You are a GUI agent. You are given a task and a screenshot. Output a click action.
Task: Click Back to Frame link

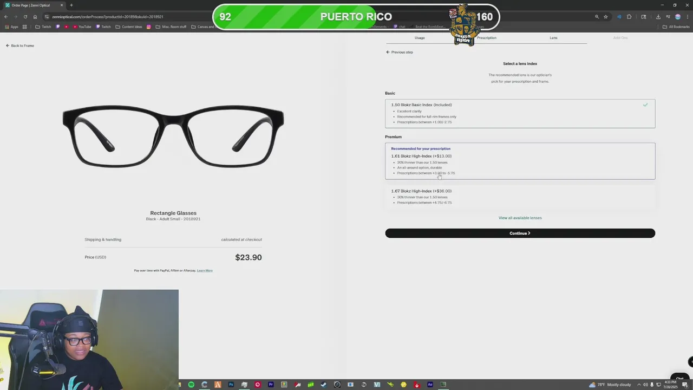[20, 45]
